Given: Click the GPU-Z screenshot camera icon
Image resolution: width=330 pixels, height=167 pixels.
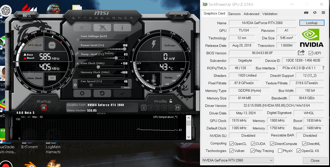Looking at the screenshot, I should pyautogui.click(x=306, y=13).
